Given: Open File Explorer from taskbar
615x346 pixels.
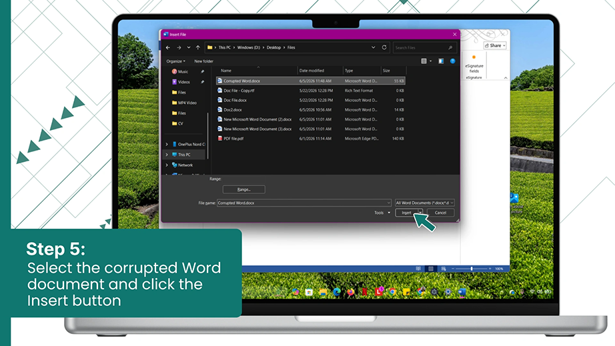Looking at the screenshot, I should 323,292.
